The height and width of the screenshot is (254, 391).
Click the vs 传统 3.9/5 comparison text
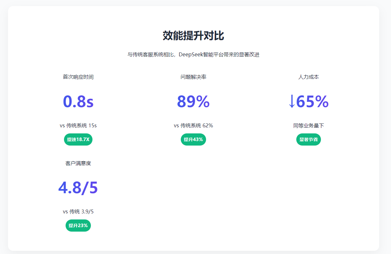point(78,212)
